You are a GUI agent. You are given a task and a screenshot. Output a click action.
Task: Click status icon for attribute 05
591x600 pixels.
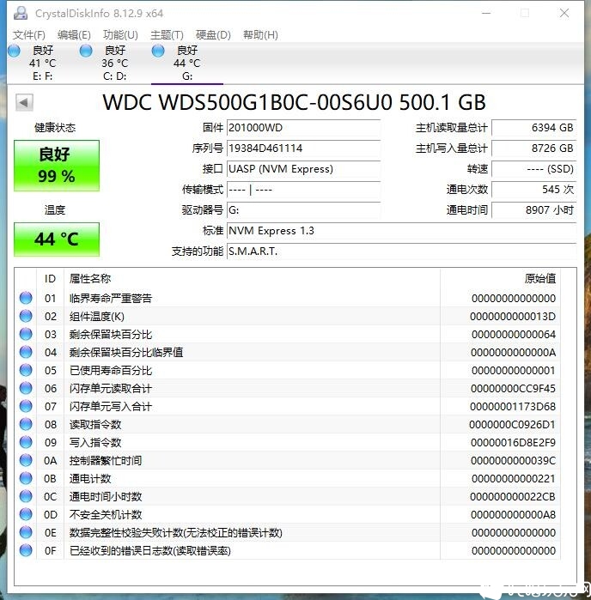pyautogui.click(x=26, y=370)
